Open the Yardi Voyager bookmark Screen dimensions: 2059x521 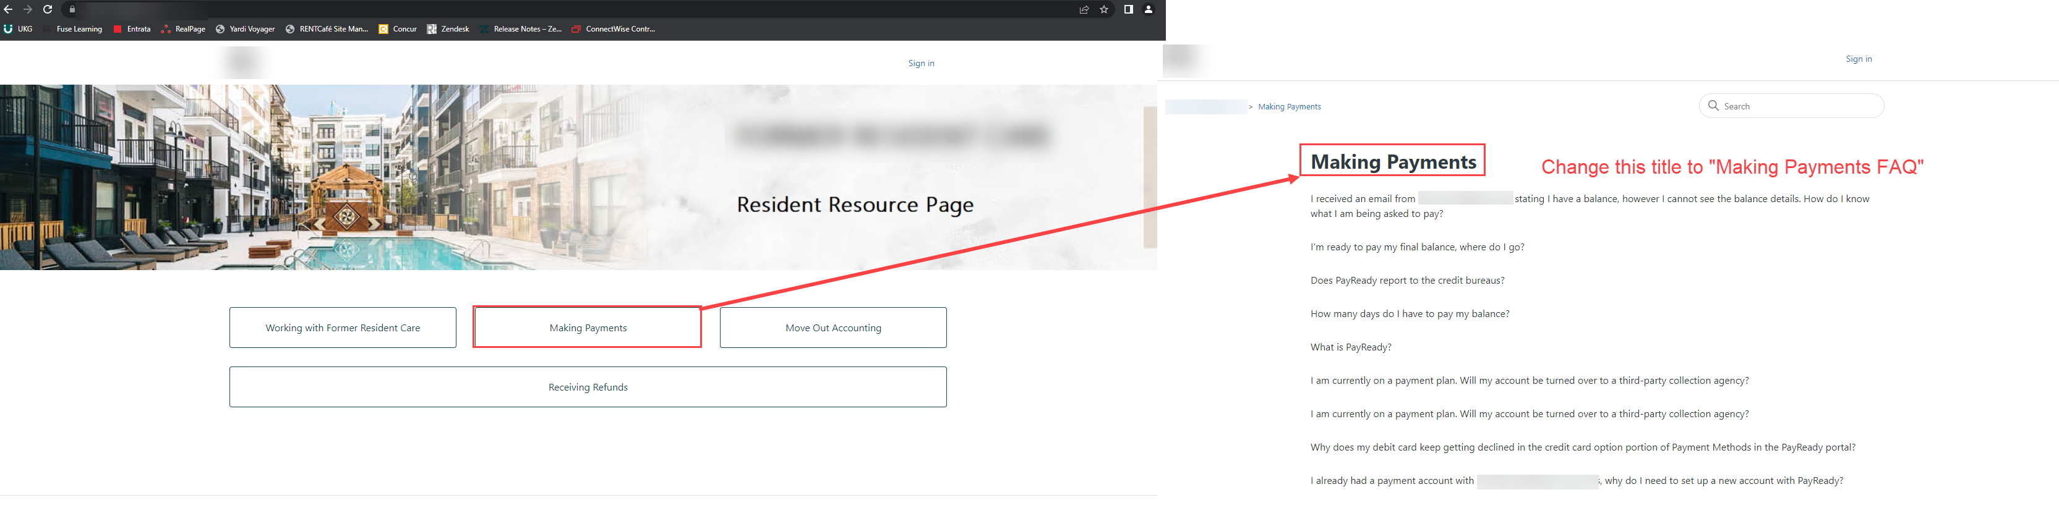[x=246, y=29]
